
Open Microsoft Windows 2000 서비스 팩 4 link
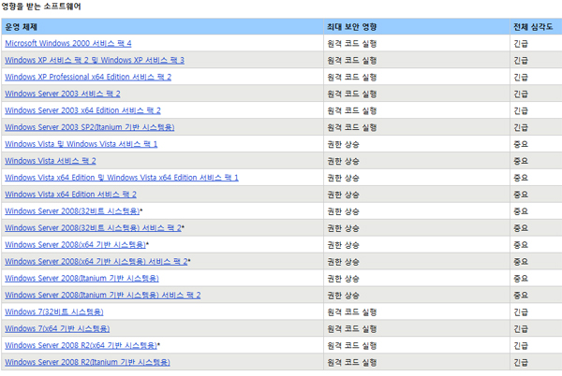click(68, 43)
